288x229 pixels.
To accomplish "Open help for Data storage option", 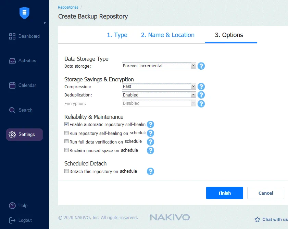I will 201,66.
